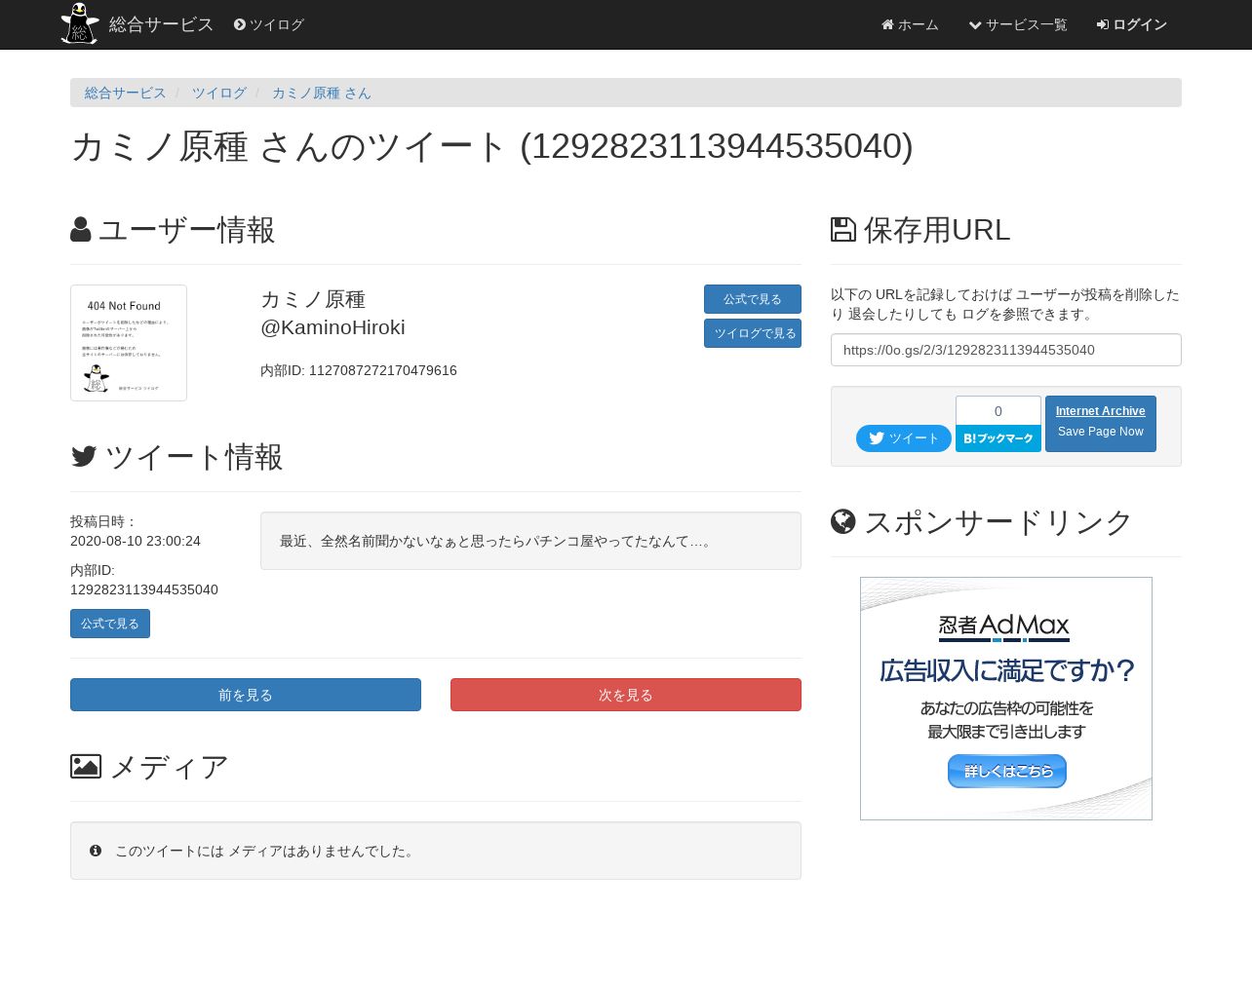Share via the Twitter ツイート button
The width and height of the screenshot is (1252, 987).
[x=904, y=438]
